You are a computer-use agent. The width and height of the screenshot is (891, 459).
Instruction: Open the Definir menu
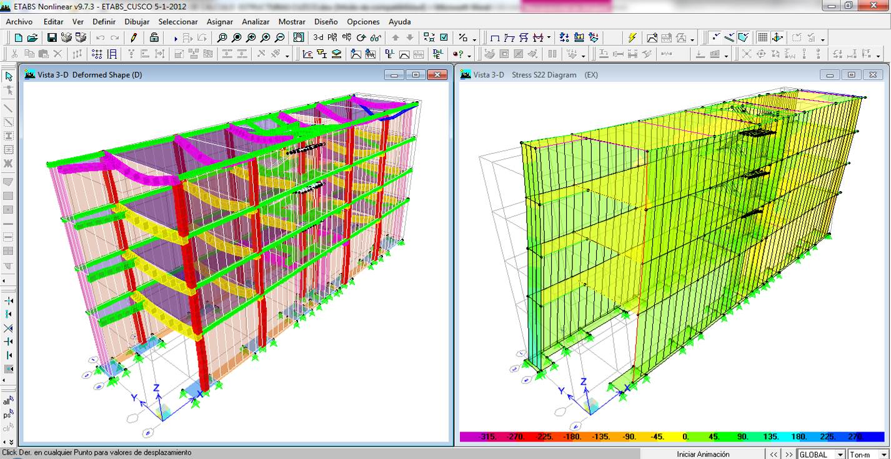coord(104,22)
